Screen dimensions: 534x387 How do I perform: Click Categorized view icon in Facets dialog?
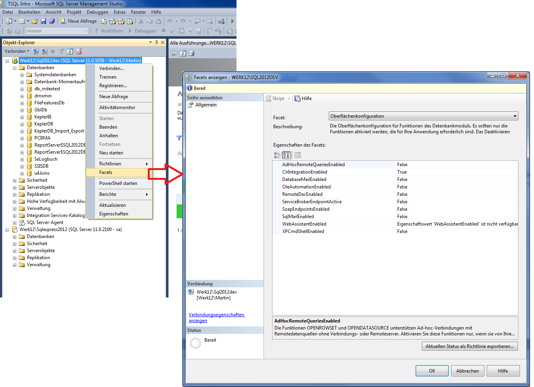point(277,155)
